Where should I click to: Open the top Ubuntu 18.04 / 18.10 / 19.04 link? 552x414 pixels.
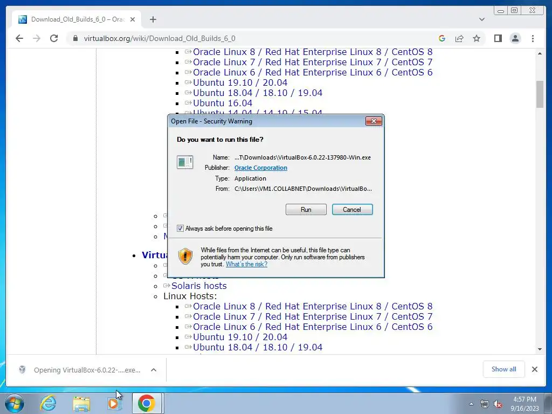pyautogui.click(x=258, y=93)
